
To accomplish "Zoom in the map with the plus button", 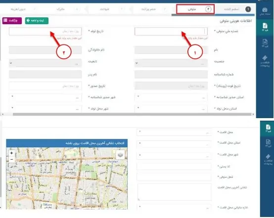I will click(11, 153).
